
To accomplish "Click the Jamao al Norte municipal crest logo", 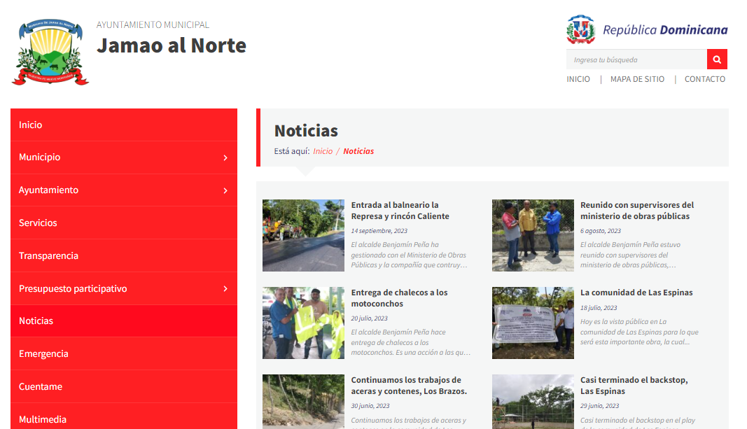I will pos(50,51).
